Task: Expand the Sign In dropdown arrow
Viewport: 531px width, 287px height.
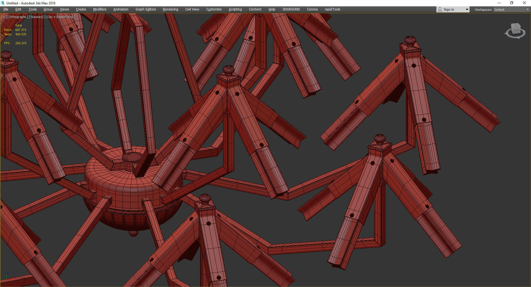Action: coord(467,9)
